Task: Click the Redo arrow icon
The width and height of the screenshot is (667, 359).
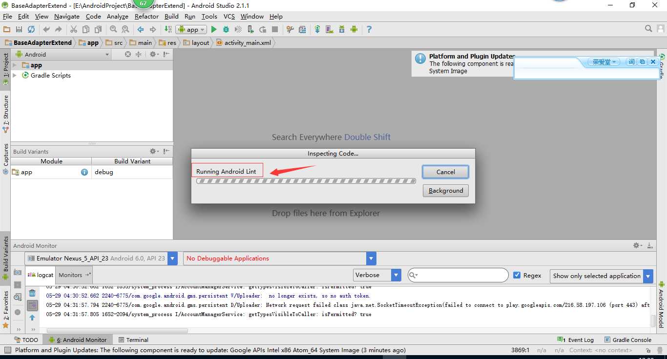Action: (59, 30)
